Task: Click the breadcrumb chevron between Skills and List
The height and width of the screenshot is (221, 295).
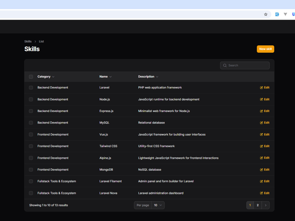Action: [x=35, y=41]
